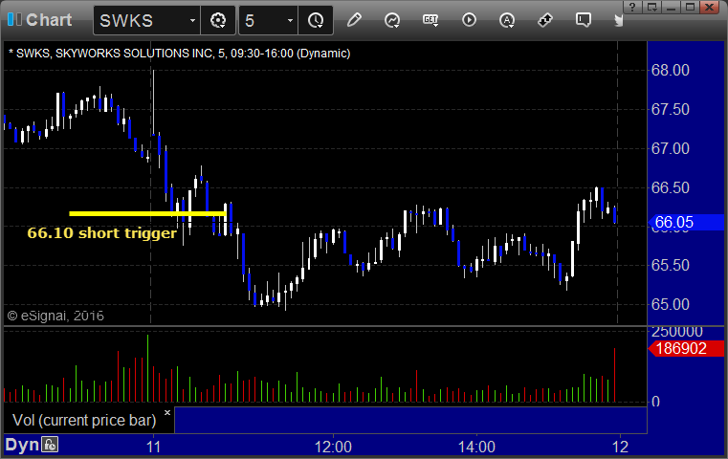Click the 11 date label on time axis
The image size is (728, 459).
153,447
